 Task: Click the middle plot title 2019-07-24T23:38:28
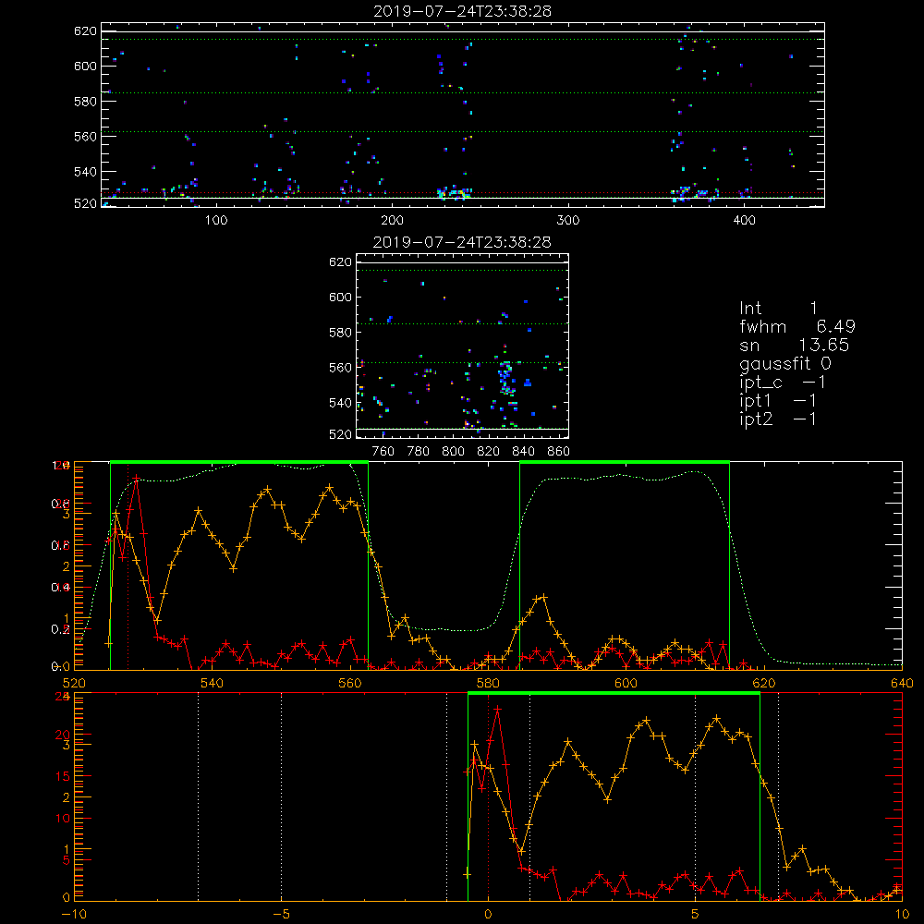pyautogui.click(x=462, y=242)
